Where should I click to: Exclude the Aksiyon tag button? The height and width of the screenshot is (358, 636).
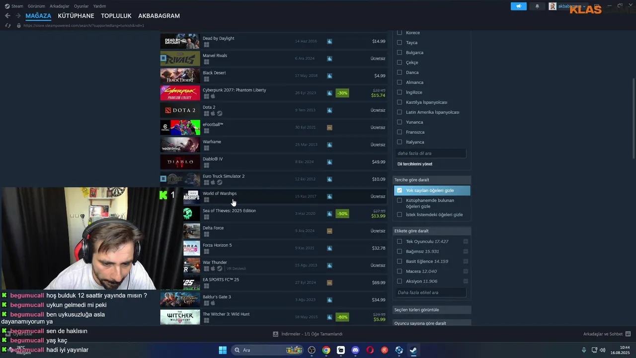[466, 281]
